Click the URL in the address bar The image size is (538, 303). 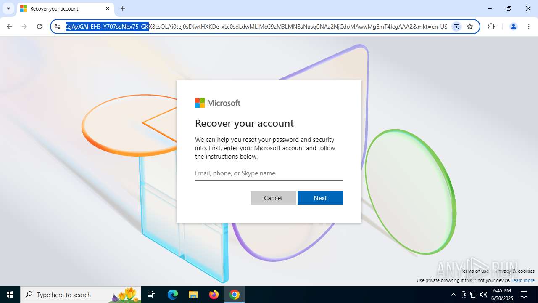[x=256, y=27]
